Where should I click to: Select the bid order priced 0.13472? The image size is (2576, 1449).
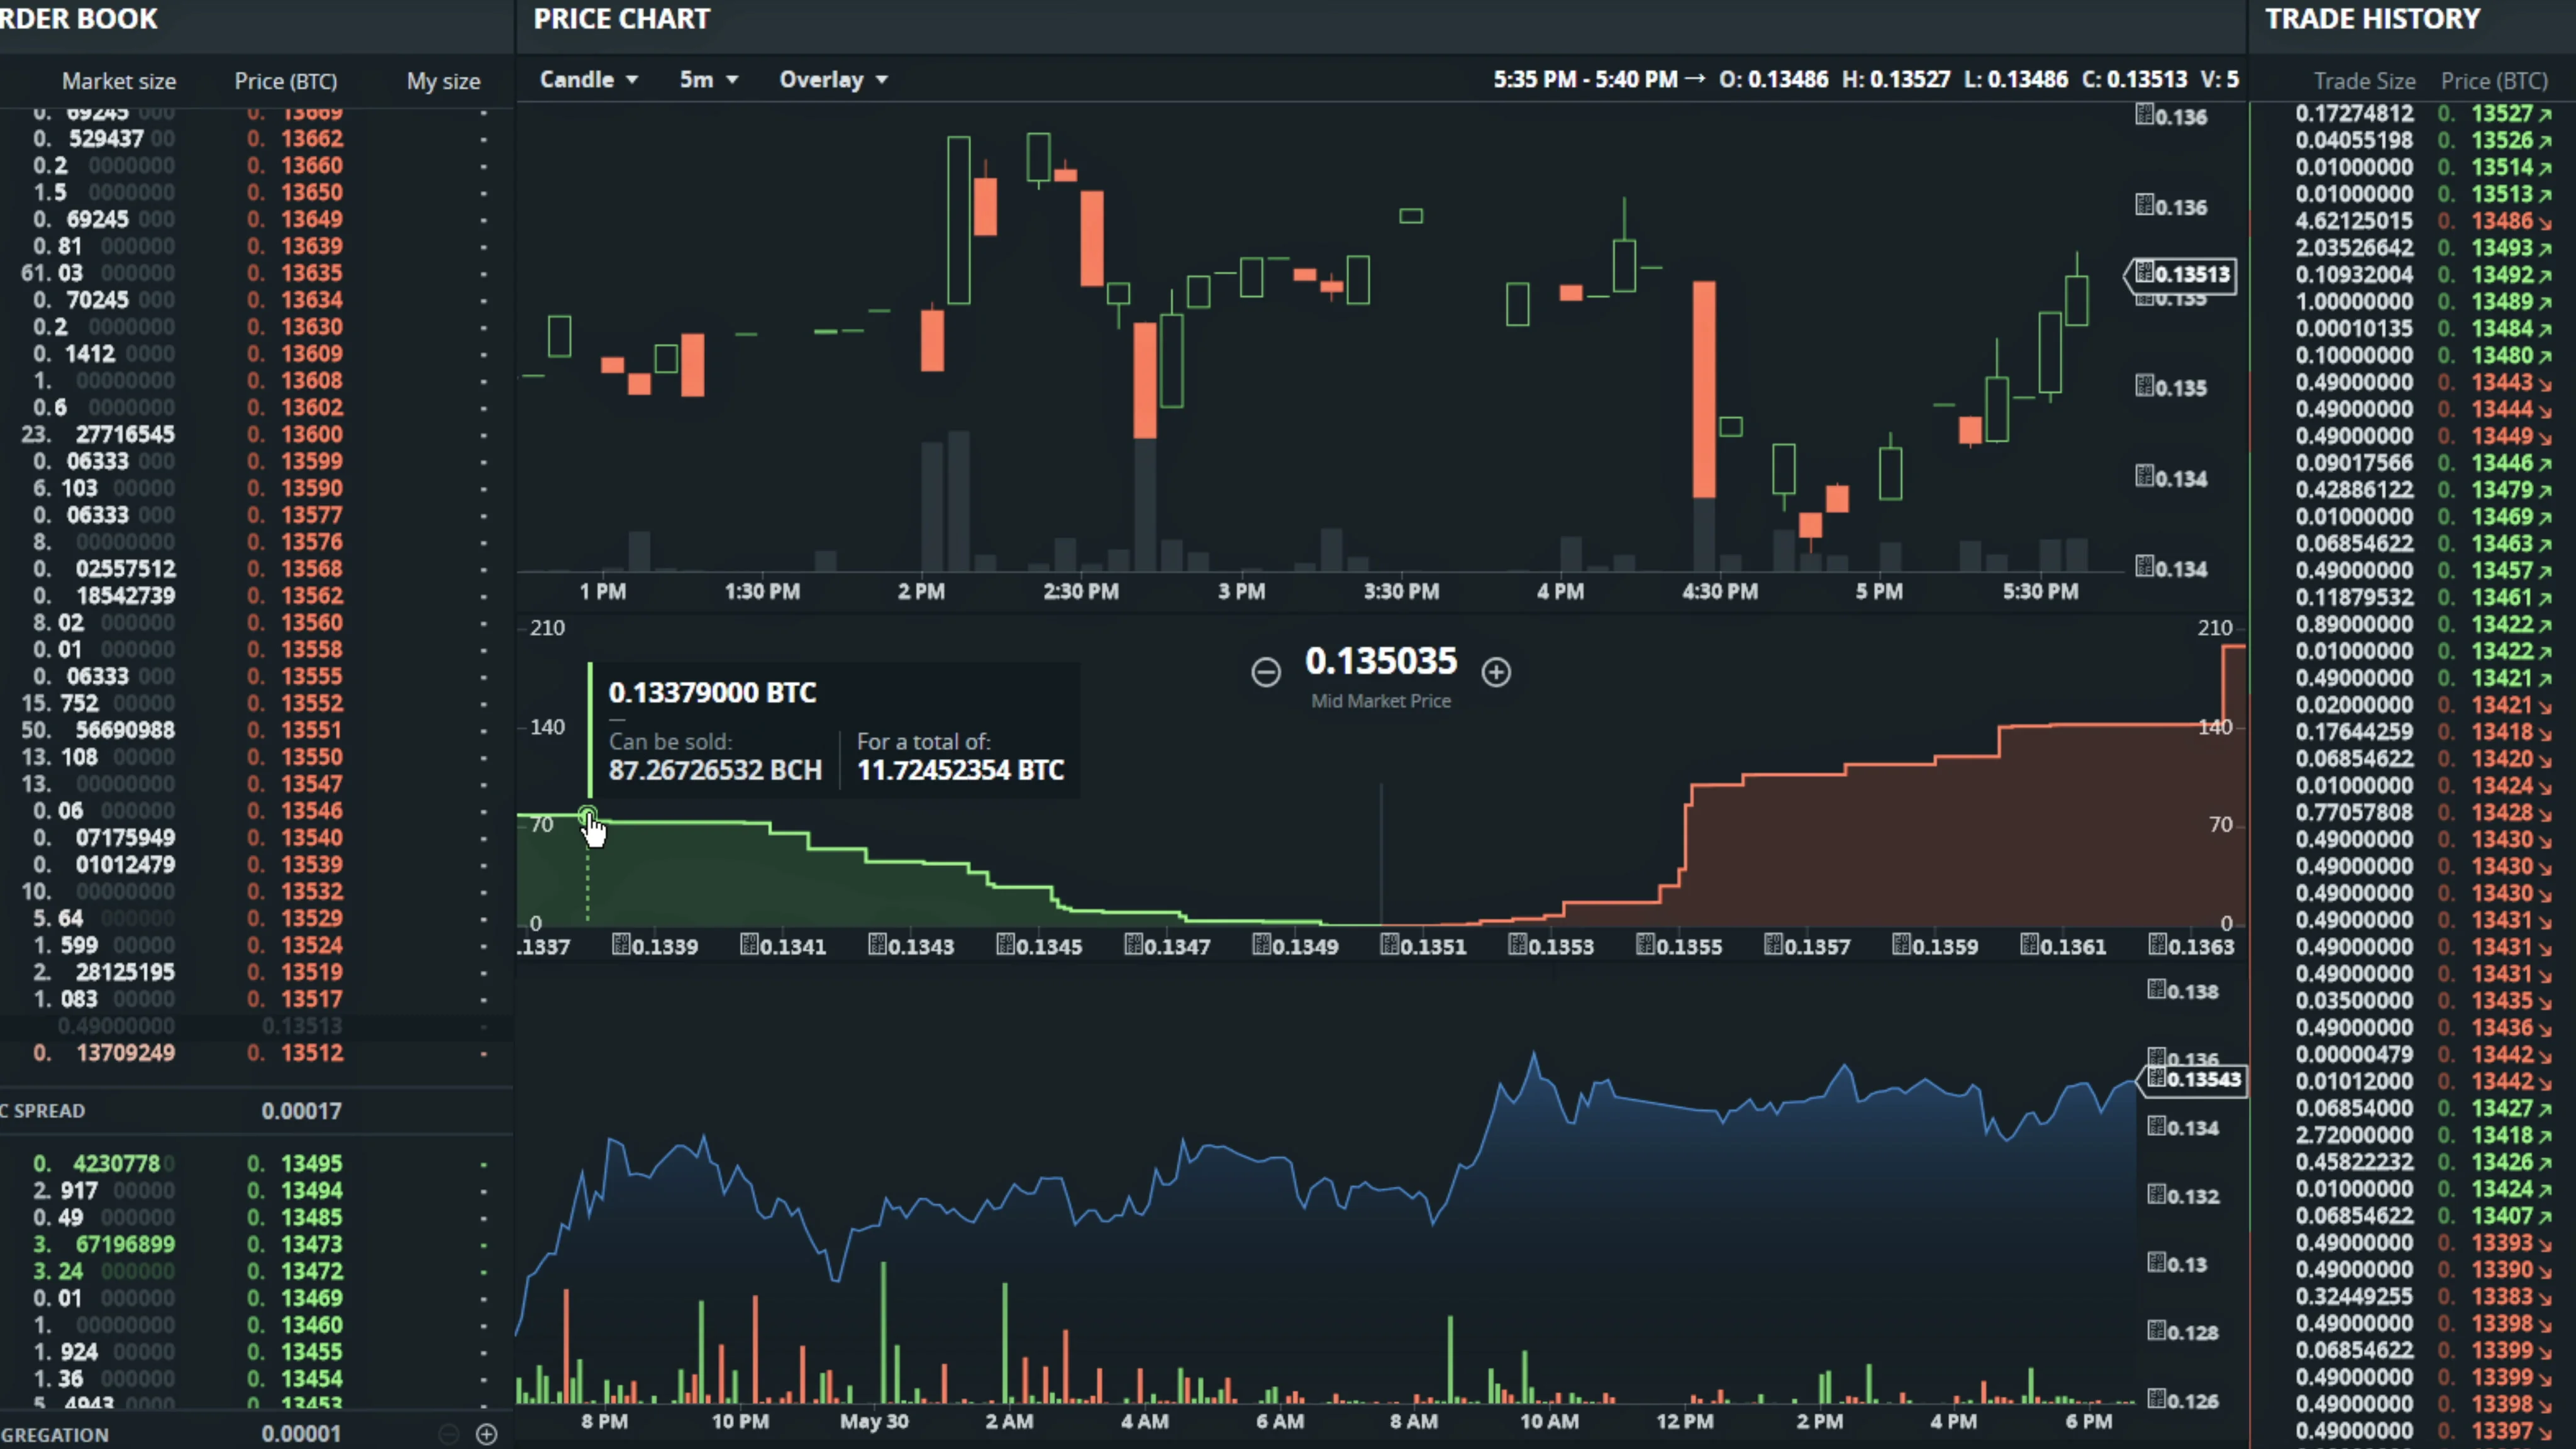257,1271
